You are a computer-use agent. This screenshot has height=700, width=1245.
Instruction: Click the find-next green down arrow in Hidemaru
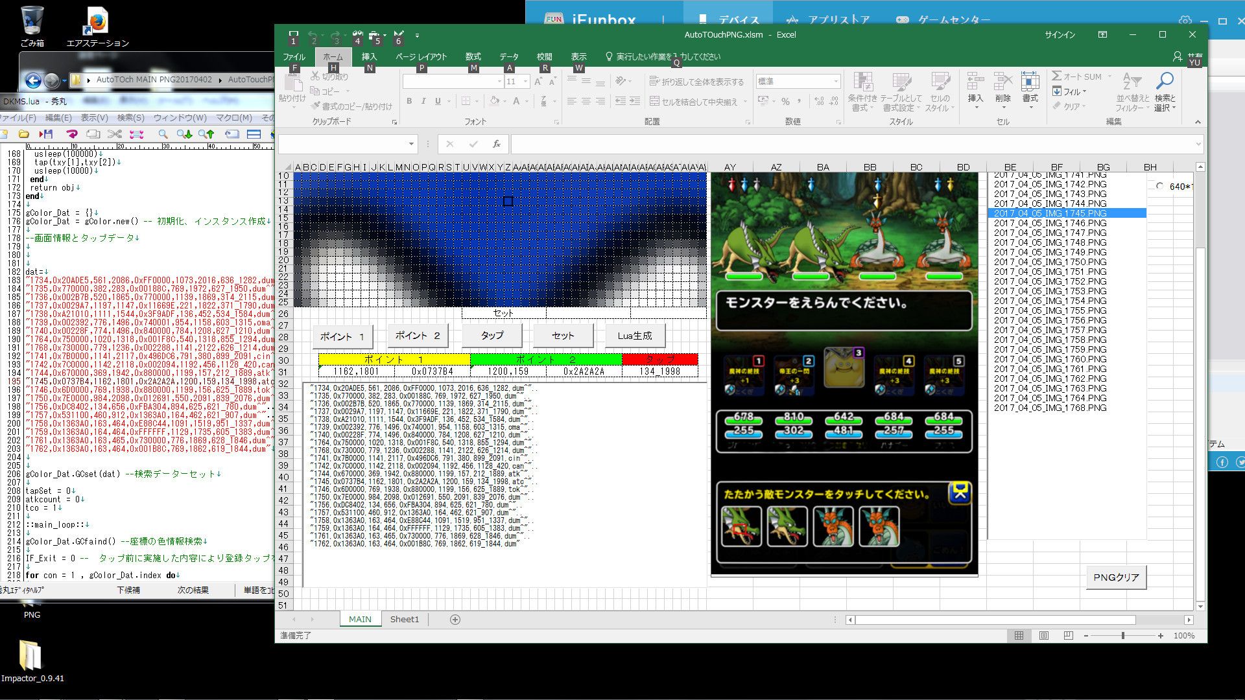(x=184, y=134)
